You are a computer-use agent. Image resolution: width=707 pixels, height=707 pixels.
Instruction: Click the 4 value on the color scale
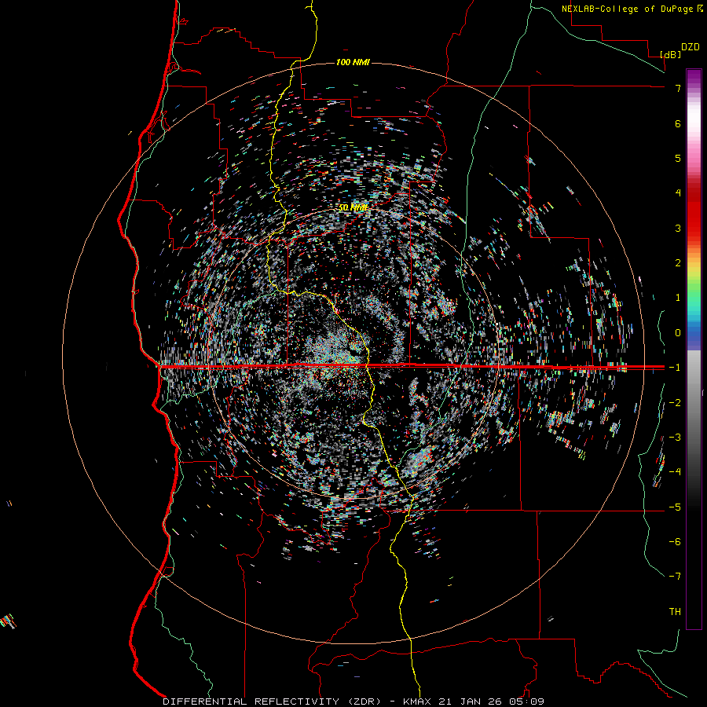click(678, 193)
